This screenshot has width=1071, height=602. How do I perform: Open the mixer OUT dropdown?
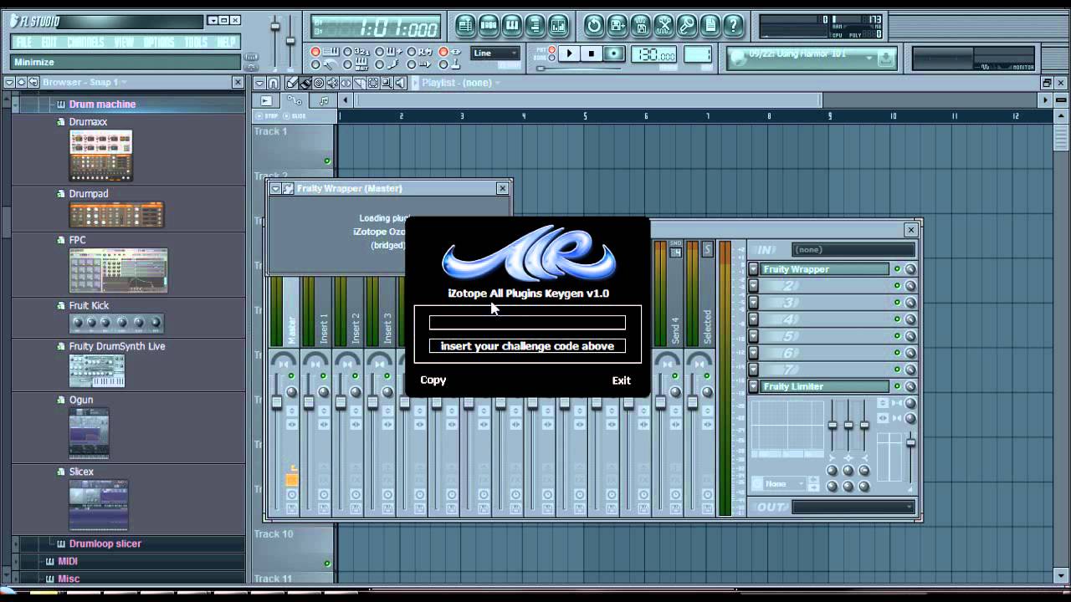853,507
